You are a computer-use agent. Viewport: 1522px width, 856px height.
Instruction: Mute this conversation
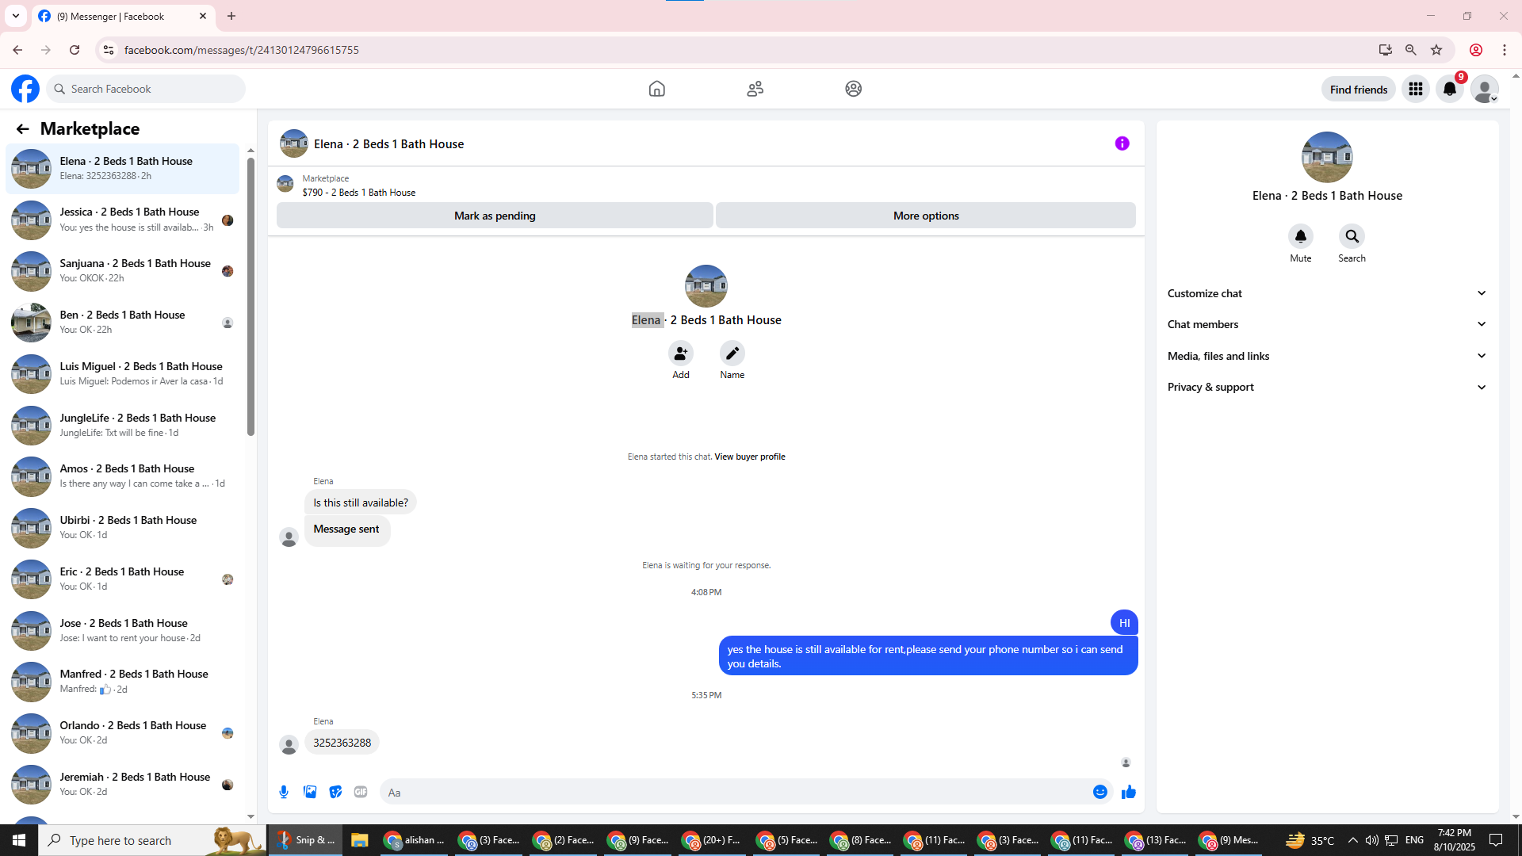pos(1300,236)
